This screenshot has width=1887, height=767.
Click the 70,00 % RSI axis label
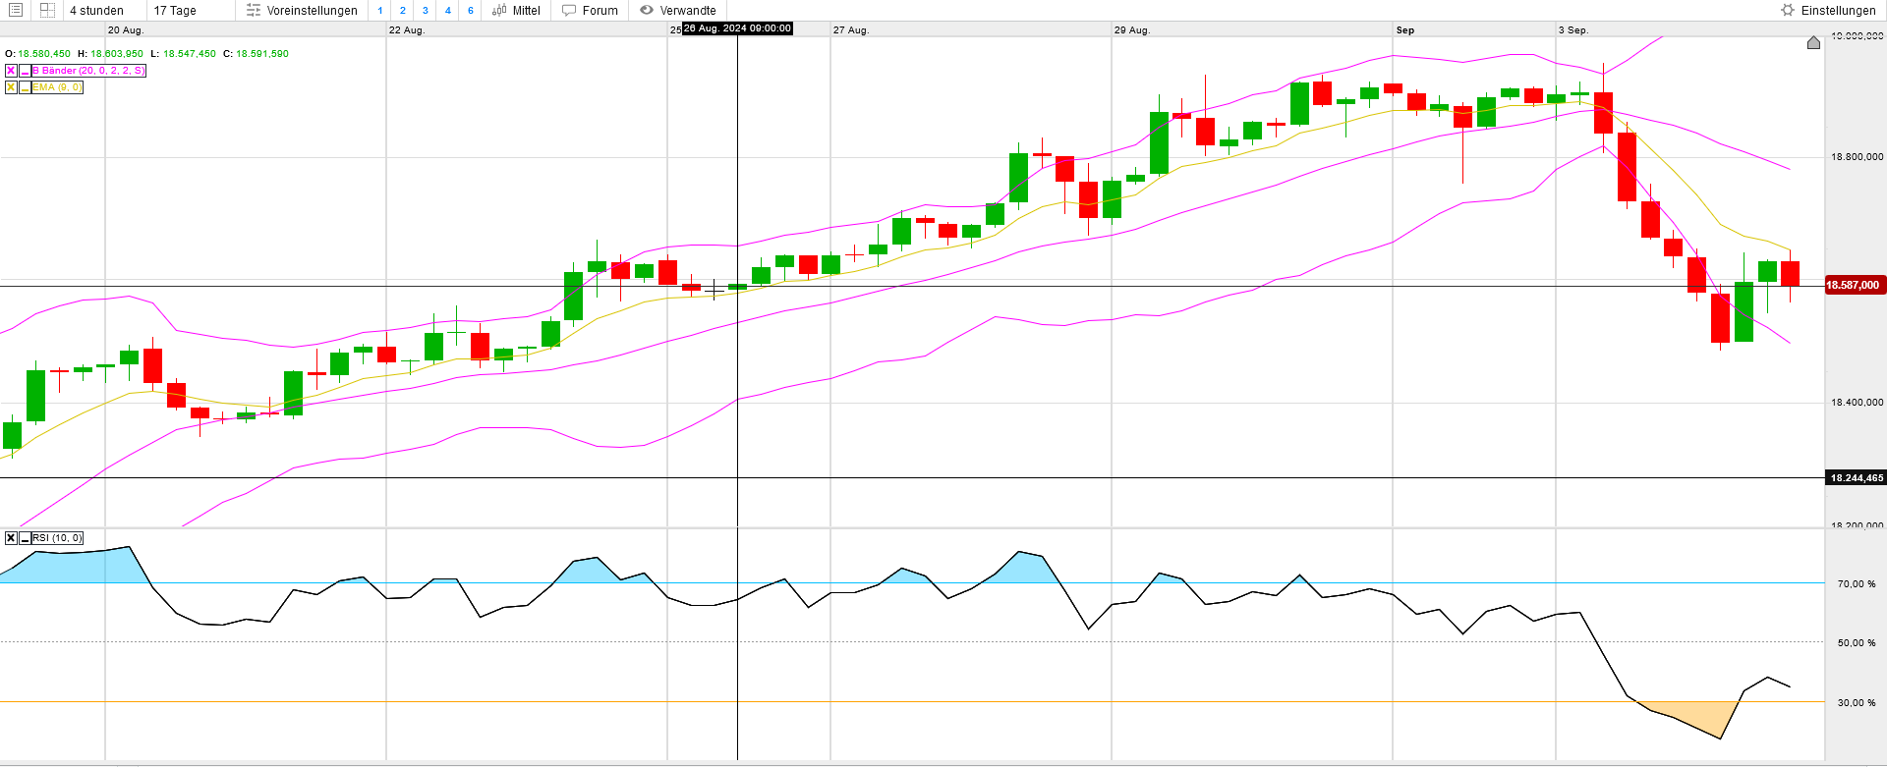point(1857,584)
